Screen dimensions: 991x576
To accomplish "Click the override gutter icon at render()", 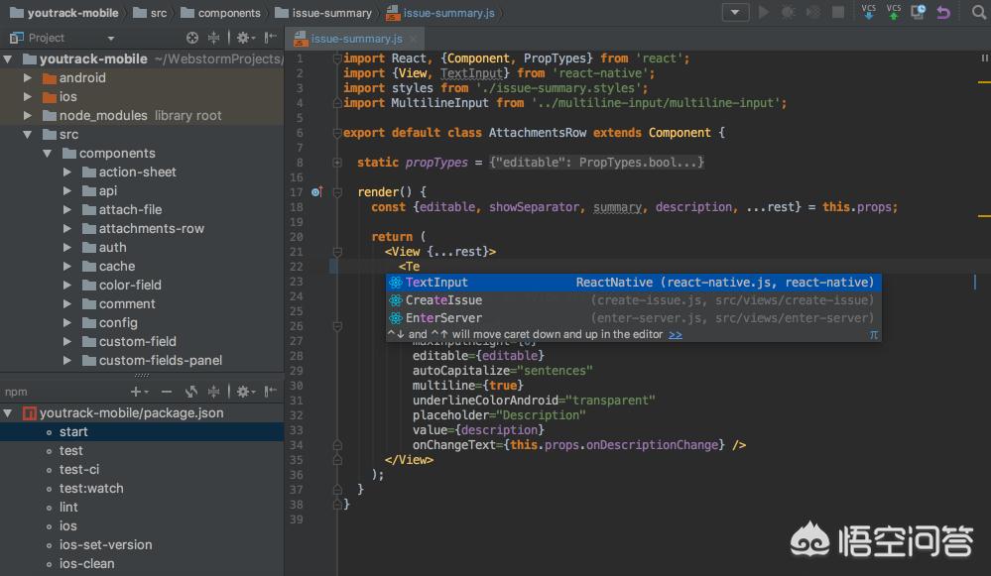I will pyautogui.click(x=316, y=191).
